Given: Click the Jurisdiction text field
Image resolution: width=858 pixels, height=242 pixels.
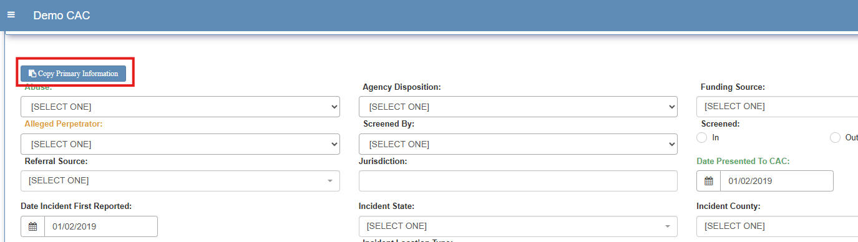Looking at the screenshot, I should click(x=518, y=181).
